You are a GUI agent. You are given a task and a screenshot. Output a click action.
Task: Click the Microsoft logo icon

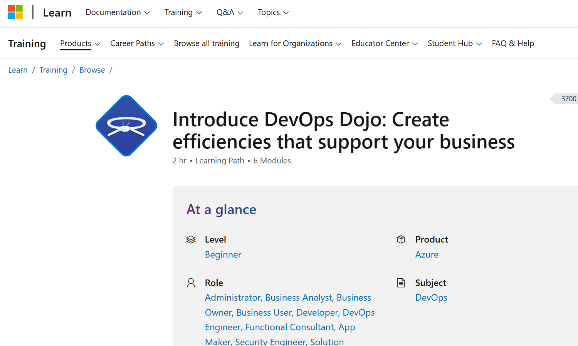tap(15, 12)
